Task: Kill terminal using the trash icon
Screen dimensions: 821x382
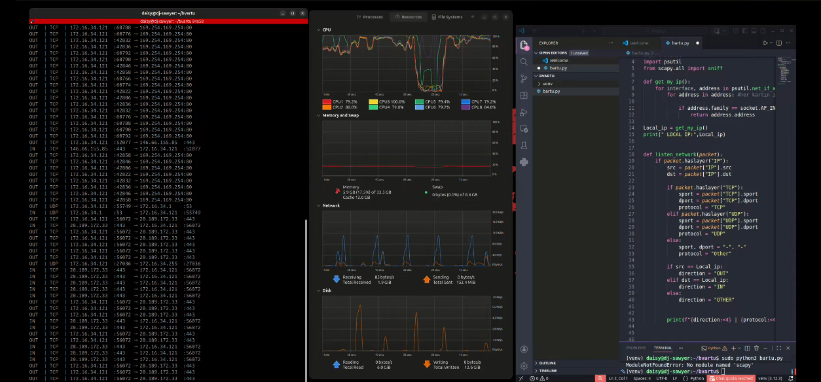Action: tap(756, 348)
